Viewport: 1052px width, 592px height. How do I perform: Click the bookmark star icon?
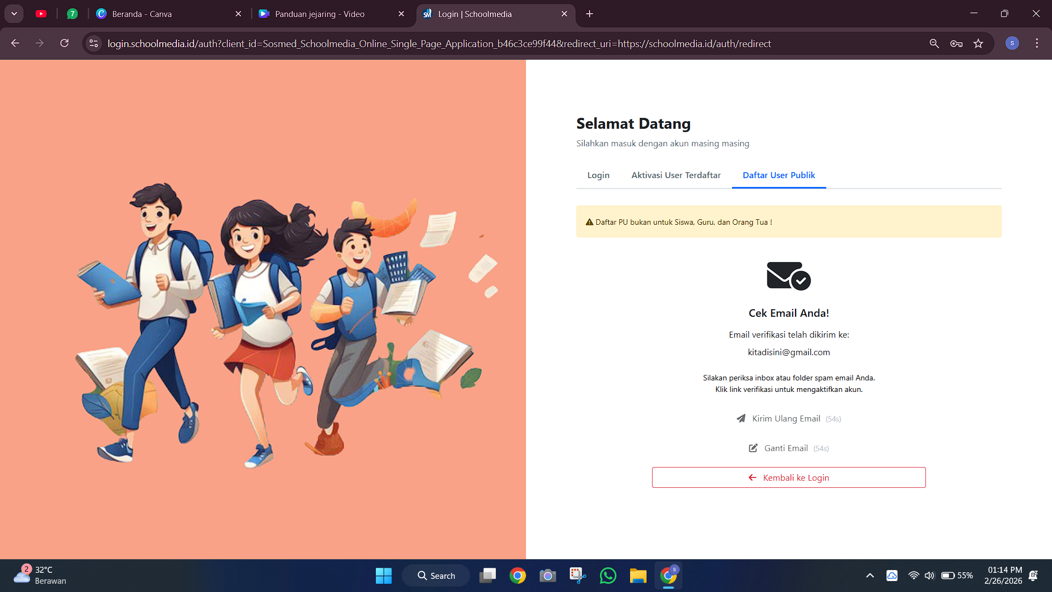pos(978,43)
